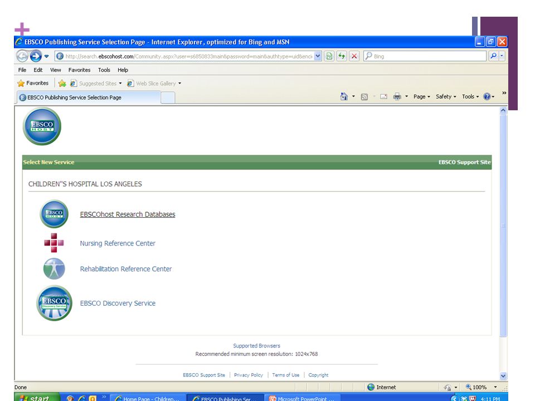Click the Rehabilitation Reference Center figure icon
The image size is (535, 401).
(x=54, y=268)
